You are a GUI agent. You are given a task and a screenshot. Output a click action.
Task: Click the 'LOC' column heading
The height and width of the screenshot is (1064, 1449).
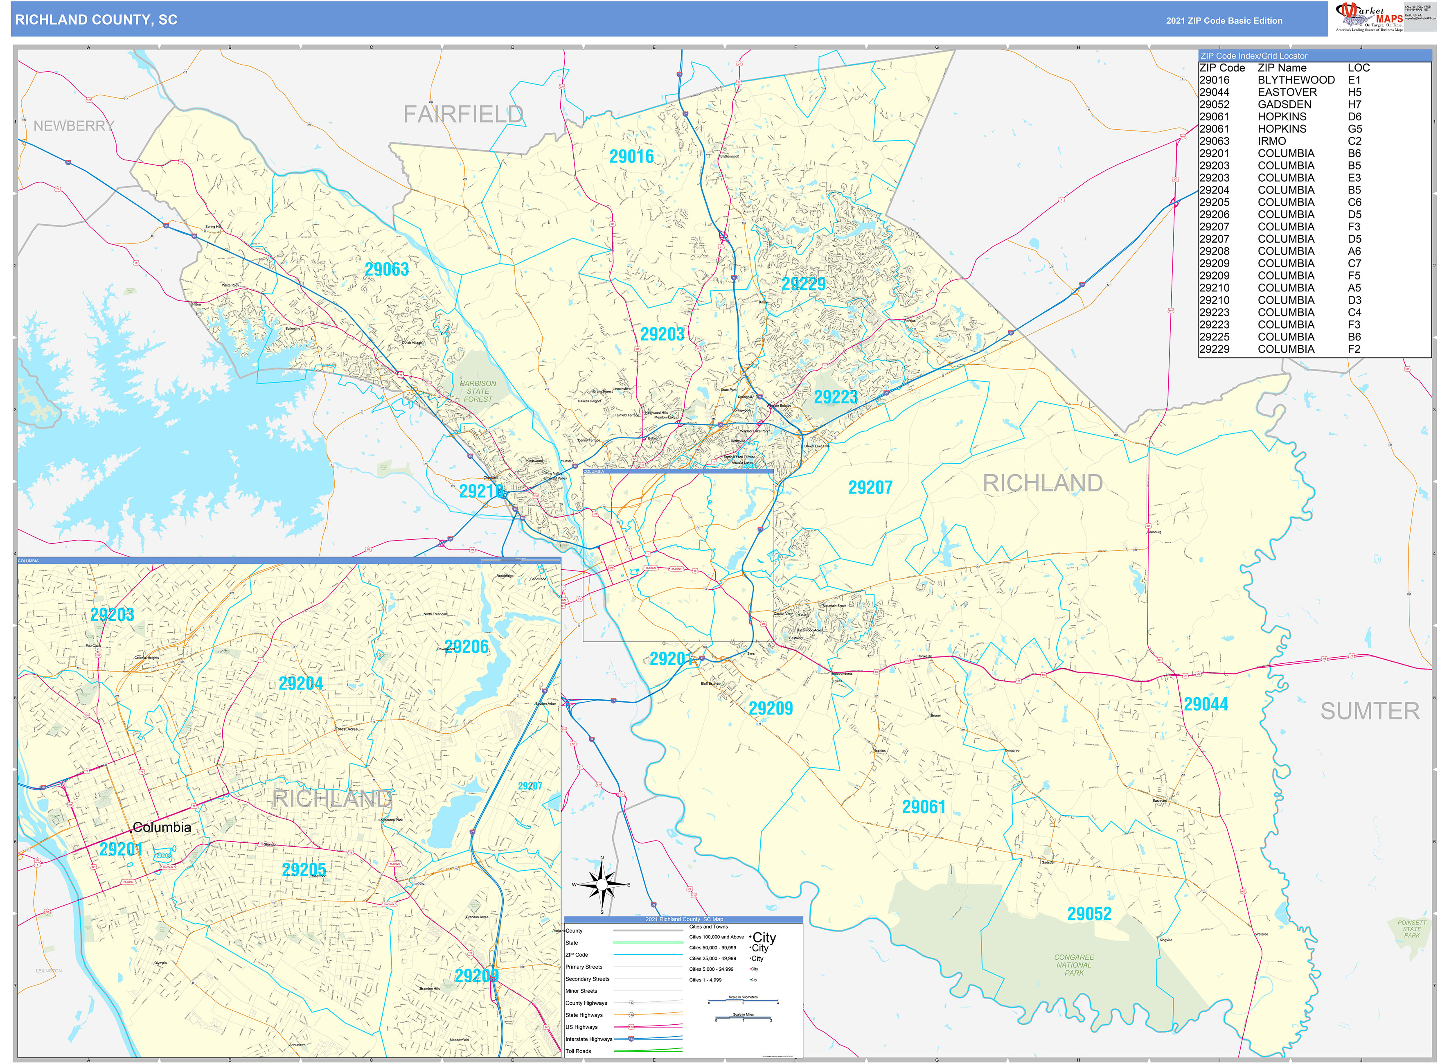tap(1359, 68)
